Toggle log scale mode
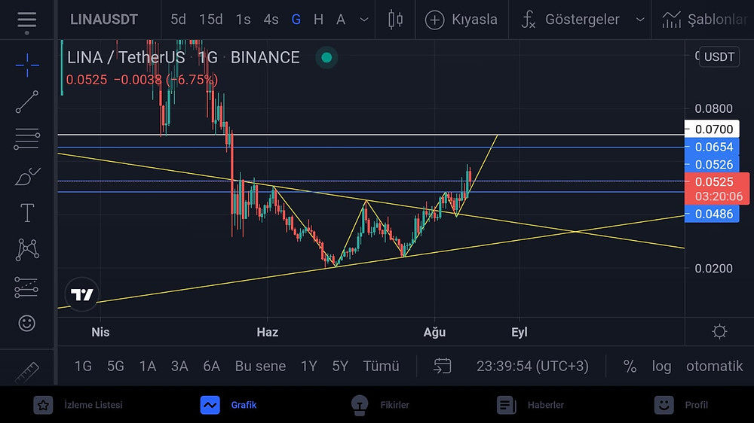Screen dimensions: 754x423 point(662,367)
